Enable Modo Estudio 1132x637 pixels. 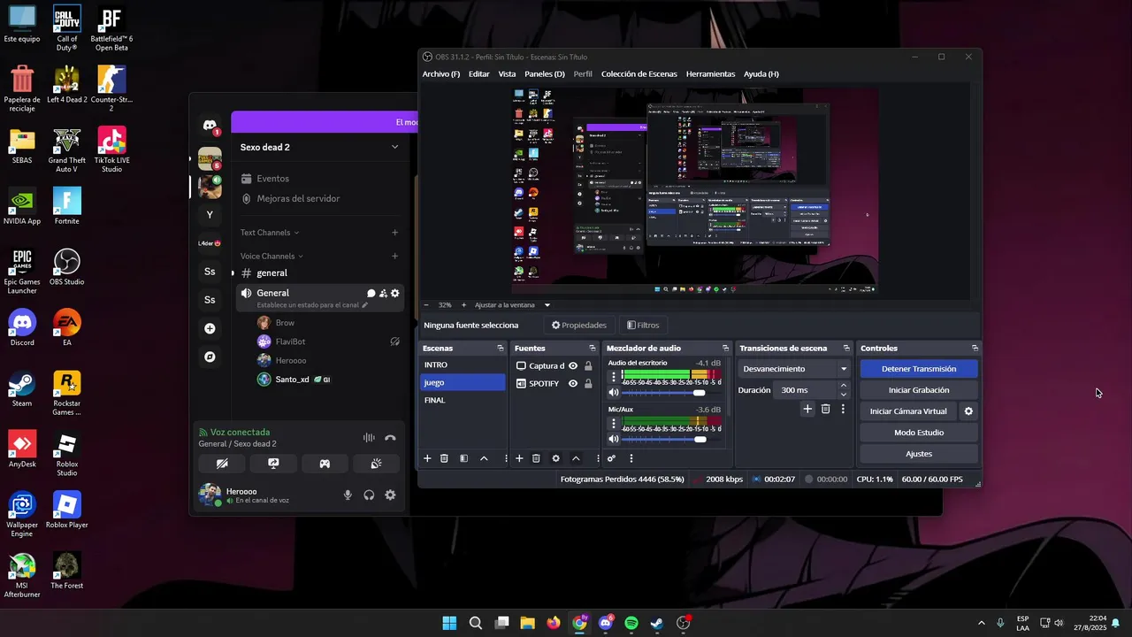tap(919, 433)
